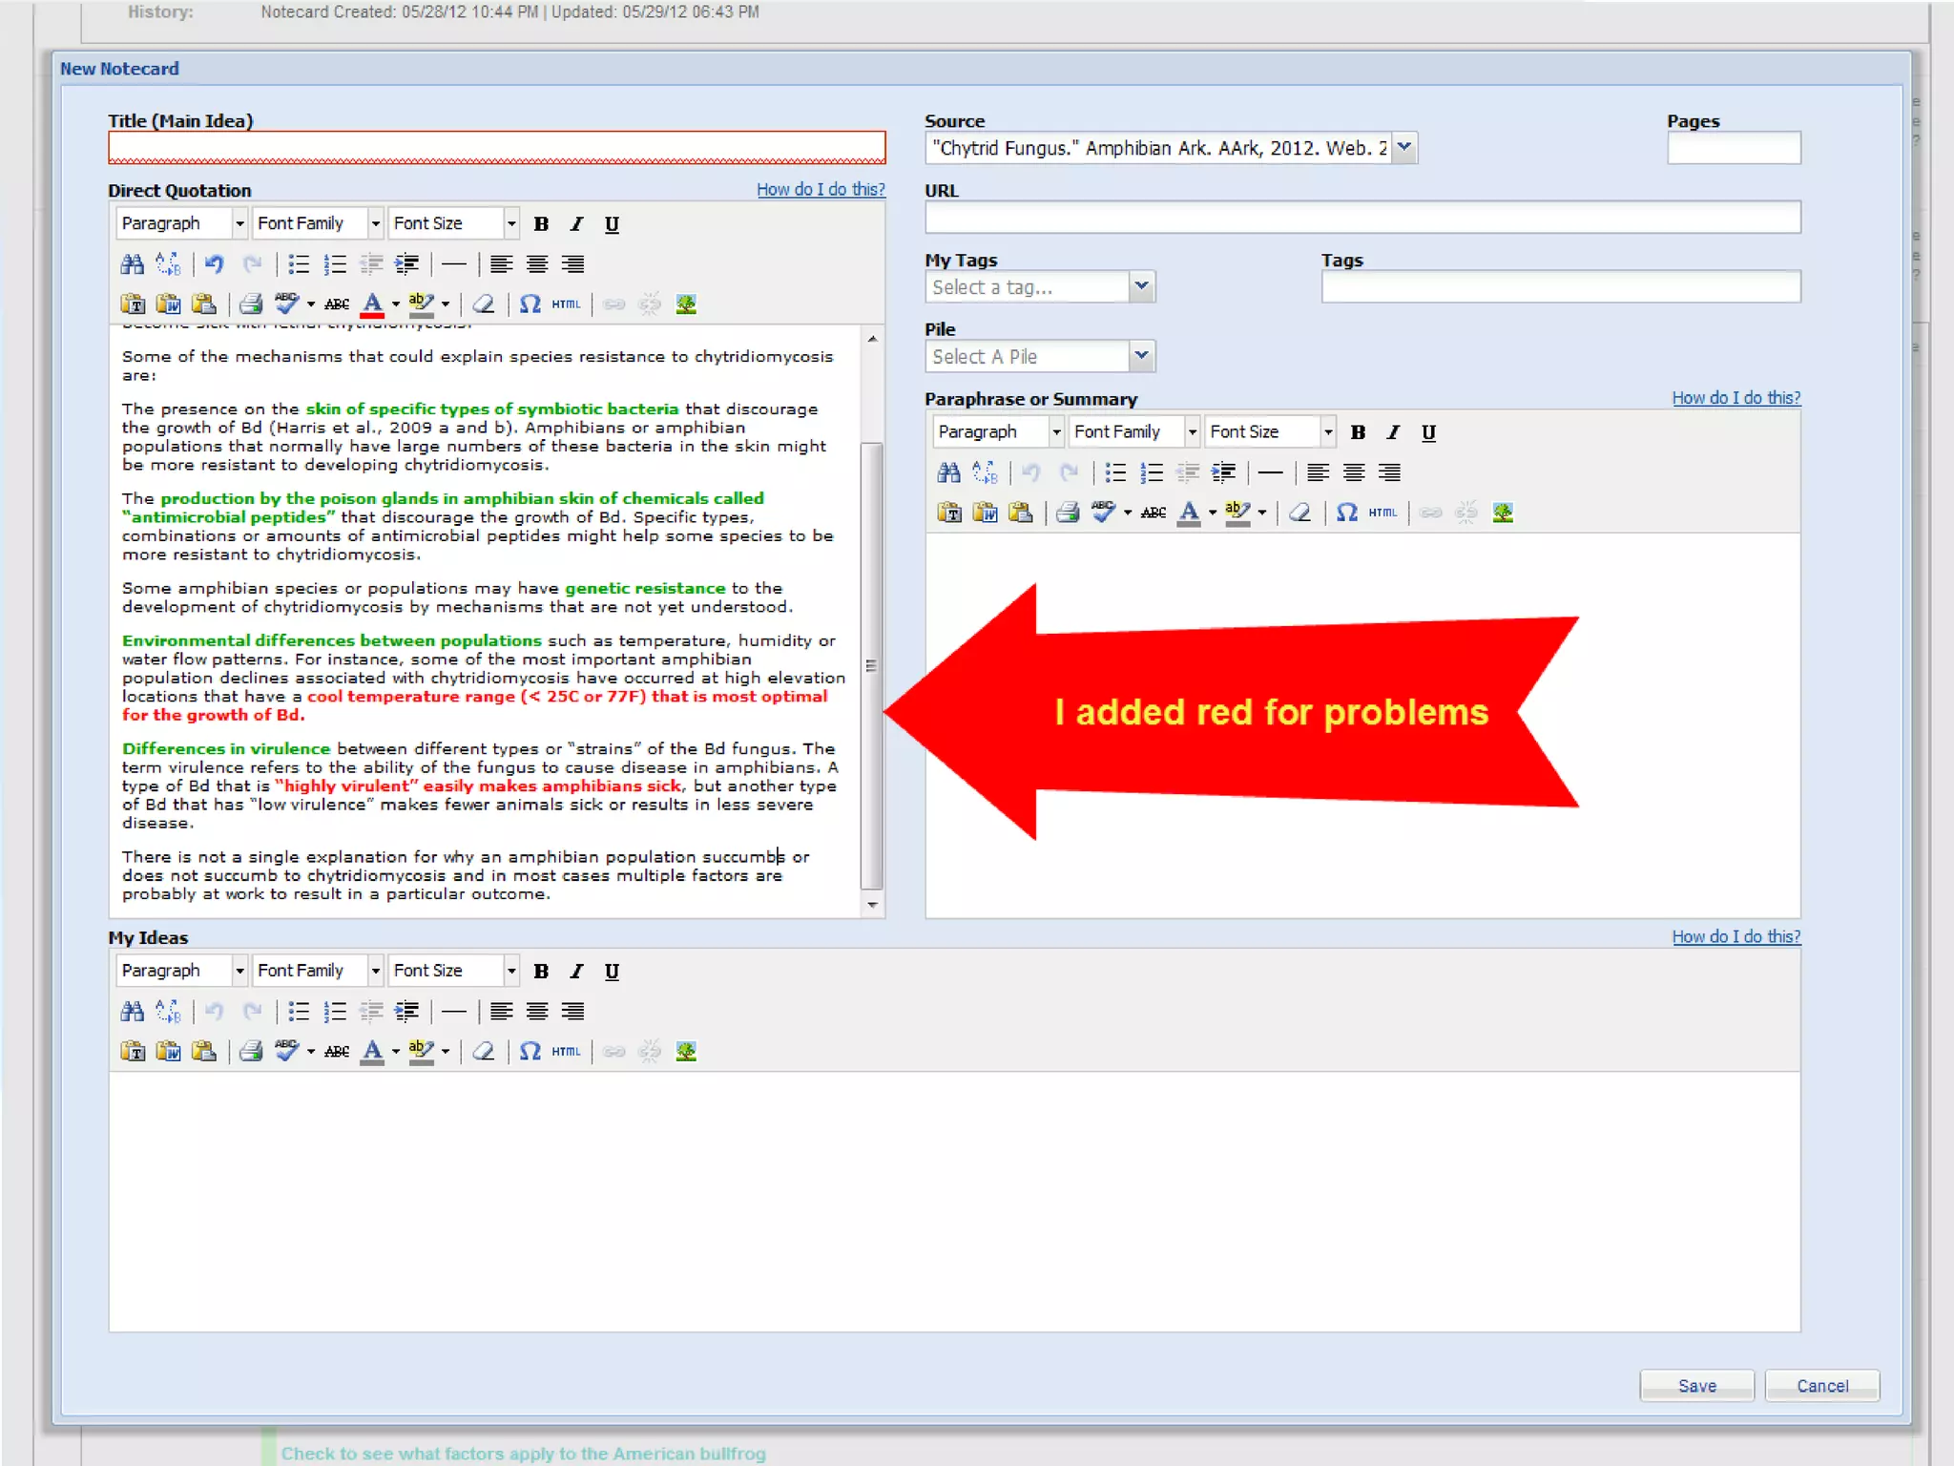This screenshot has width=1954, height=1466.
Task: Open My Tags select a tag dropdown
Action: pyautogui.click(x=1141, y=286)
